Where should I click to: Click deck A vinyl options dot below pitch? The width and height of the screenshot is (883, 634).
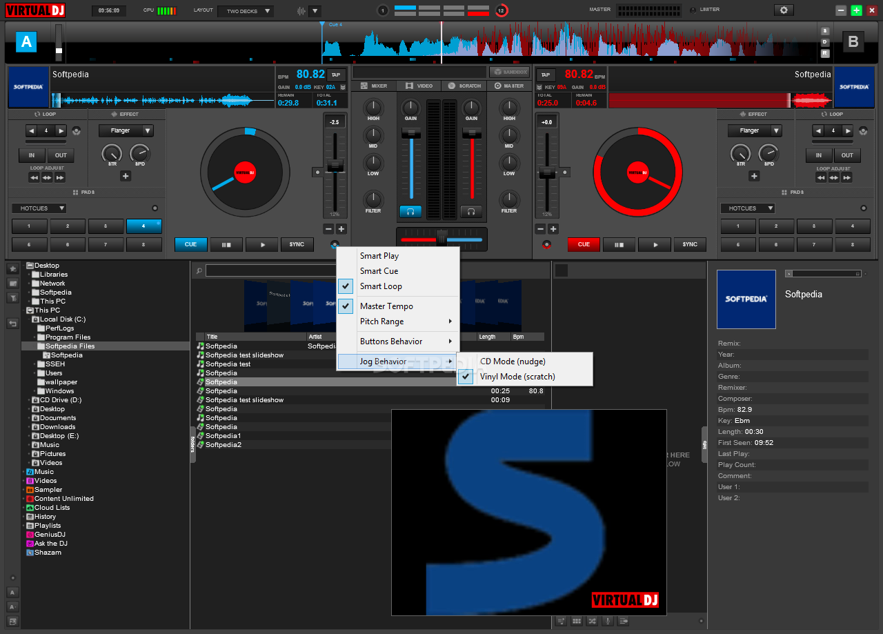[x=335, y=244]
